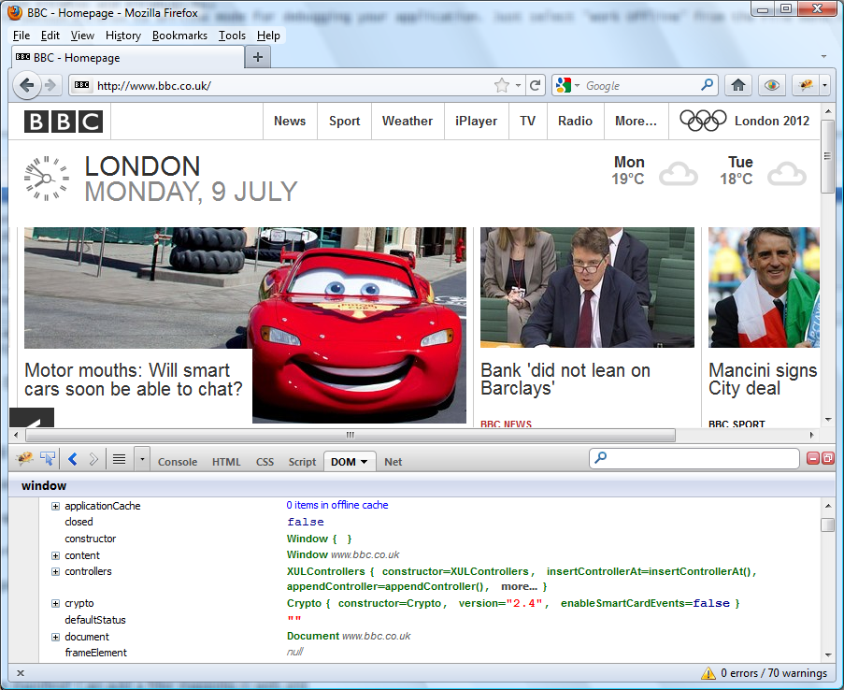Open the Firebug toolbar button dropdown arrow
This screenshot has height=690, width=844.
pyautogui.click(x=824, y=85)
